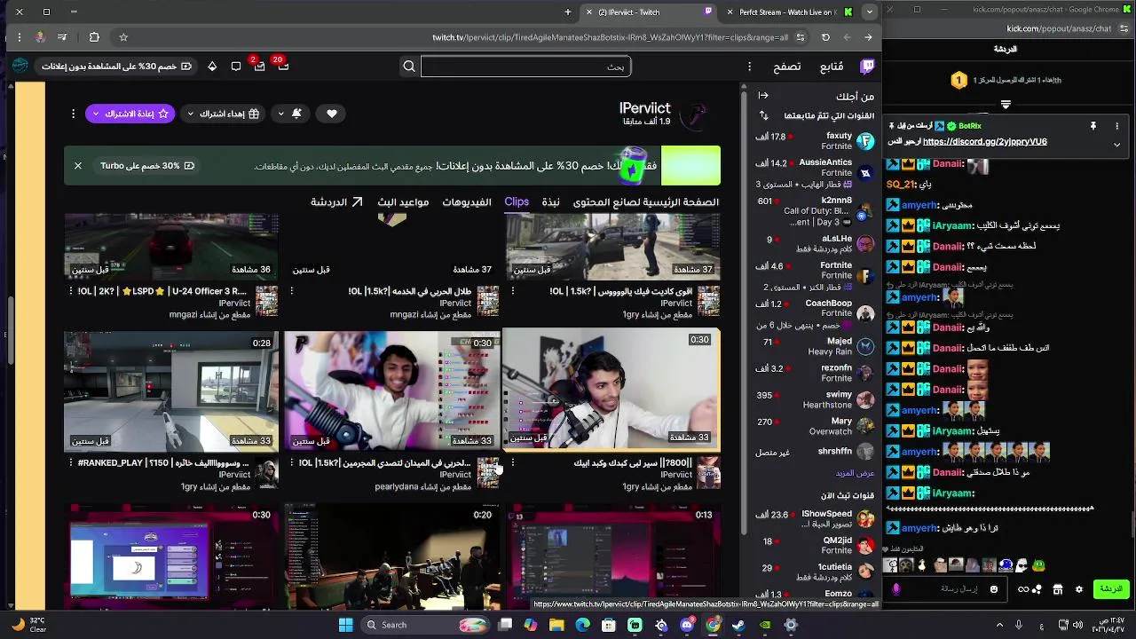Open the shop icon in Kick chat
This screenshot has height=639, width=1136.
1058,589
